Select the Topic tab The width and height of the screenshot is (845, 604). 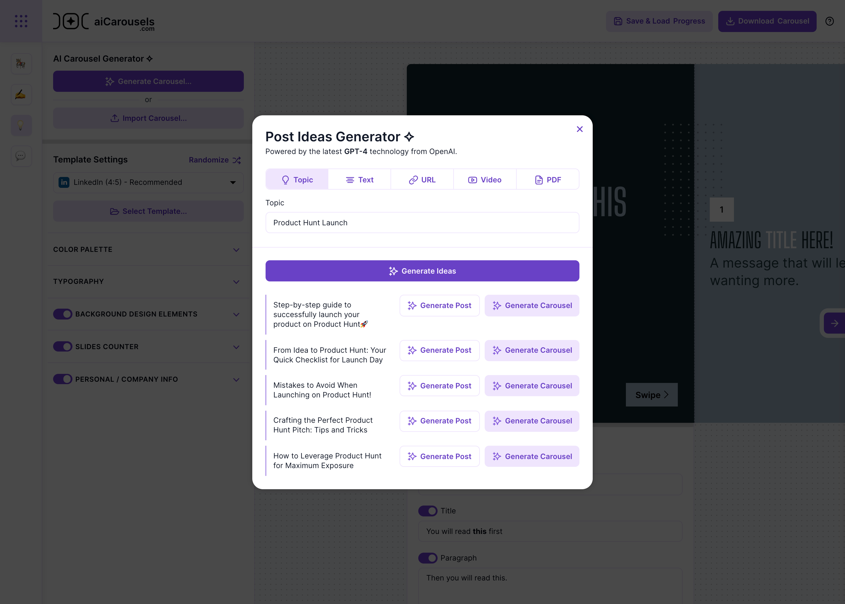coord(297,180)
